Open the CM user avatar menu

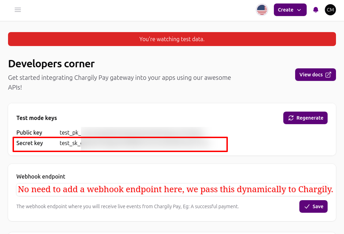(x=330, y=10)
